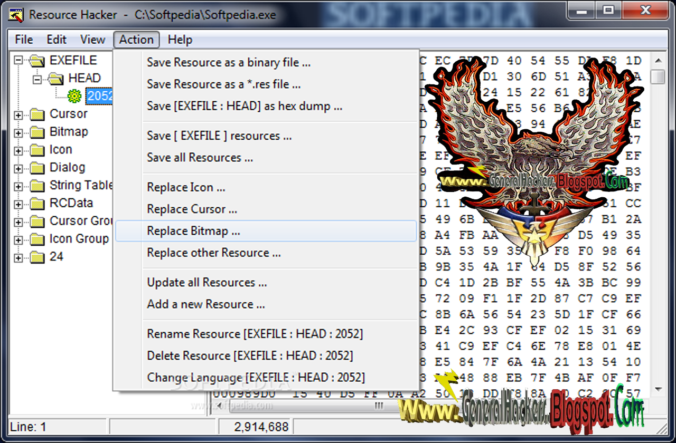
Task: Close the open Action menu
Action: coord(136,40)
